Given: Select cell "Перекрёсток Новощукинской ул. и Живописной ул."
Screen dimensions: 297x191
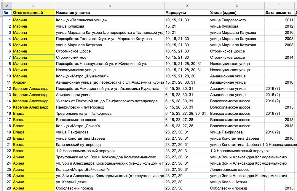Looking at the screenshot, I should (x=109, y=64).
